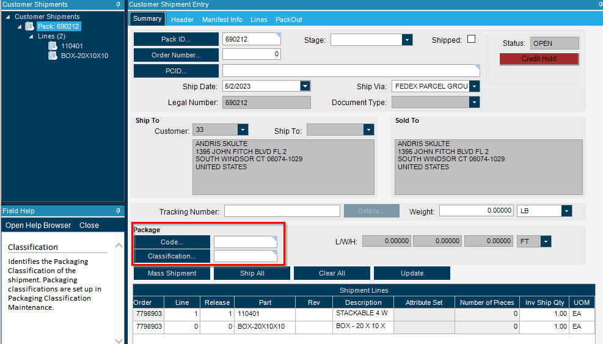Screen dimensions: 603x344
Task: Click the Number of Pieces column header
Action: click(487, 302)
